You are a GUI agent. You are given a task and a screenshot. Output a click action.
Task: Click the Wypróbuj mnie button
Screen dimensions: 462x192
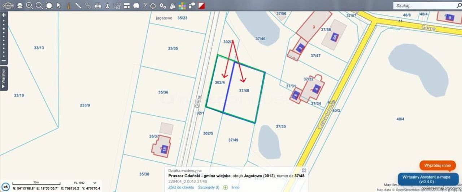pyautogui.click(x=437, y=165)
